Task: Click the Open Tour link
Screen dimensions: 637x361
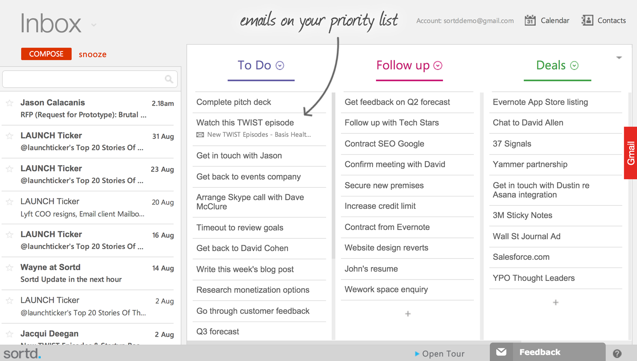Action: [x=443, y=354]
